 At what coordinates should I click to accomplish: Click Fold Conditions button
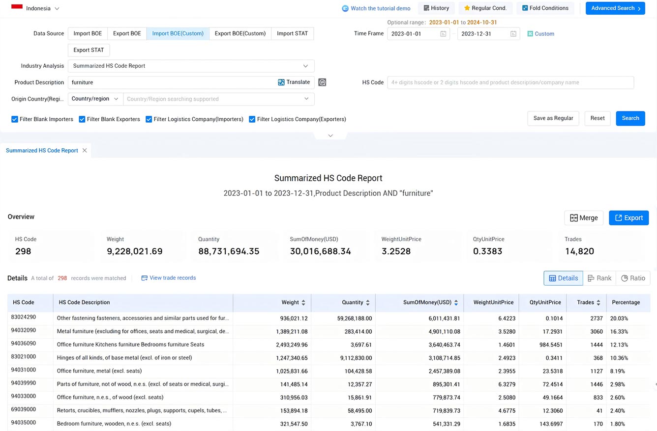545,8
